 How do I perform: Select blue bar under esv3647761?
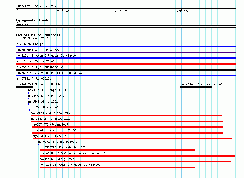tap(126, 75)
